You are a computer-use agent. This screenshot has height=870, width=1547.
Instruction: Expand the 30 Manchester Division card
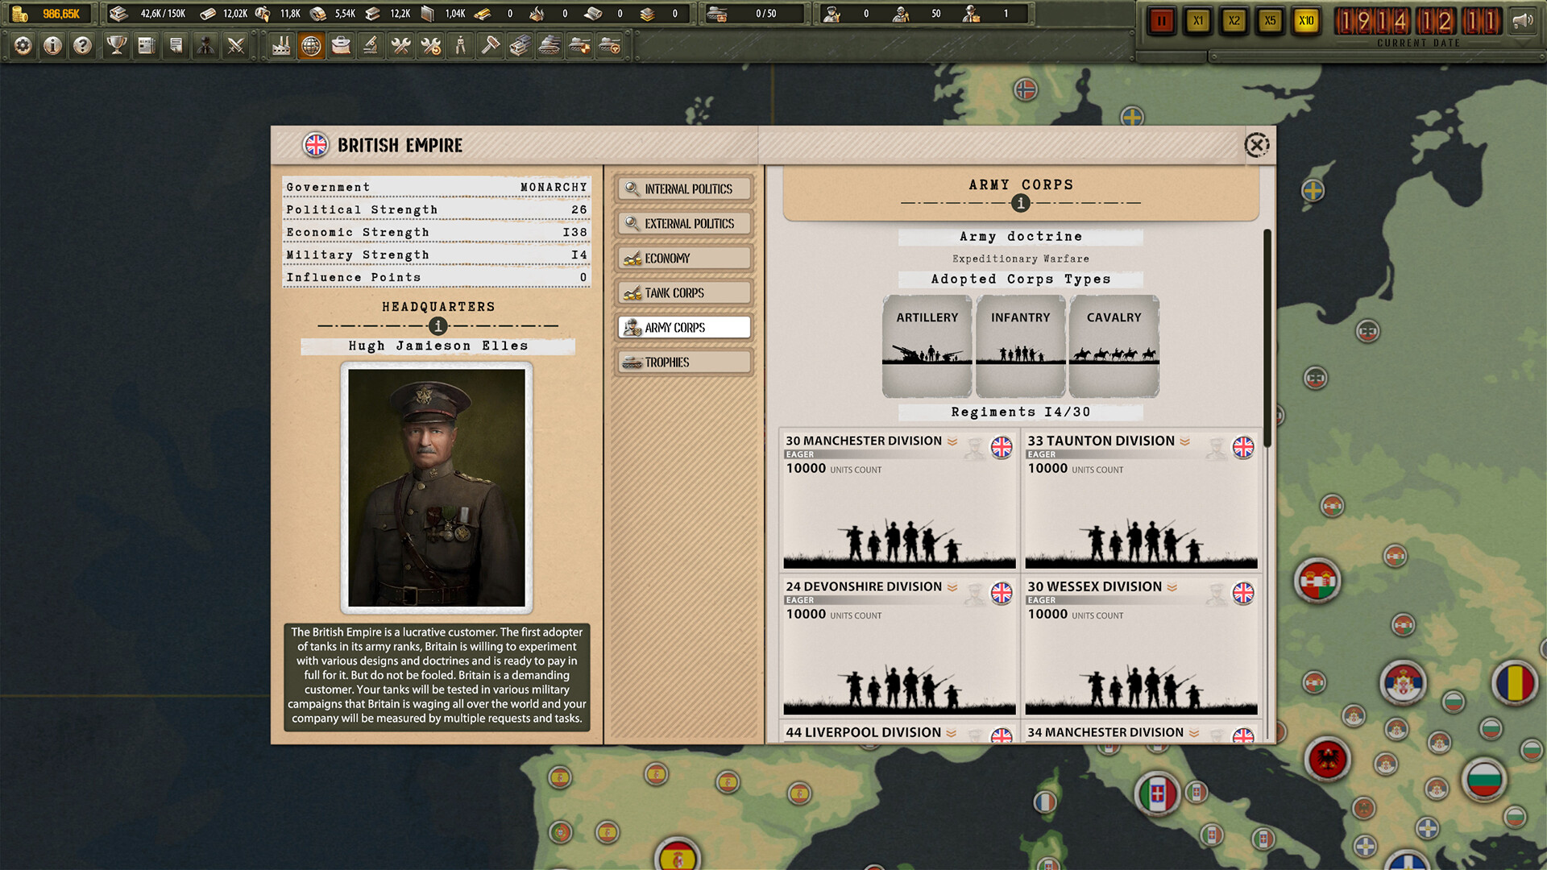pyautogui.click(x=951, y=442)
